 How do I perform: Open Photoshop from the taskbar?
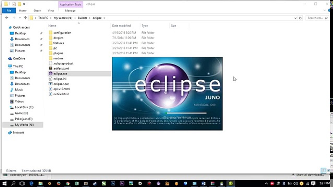click(112, 184)
